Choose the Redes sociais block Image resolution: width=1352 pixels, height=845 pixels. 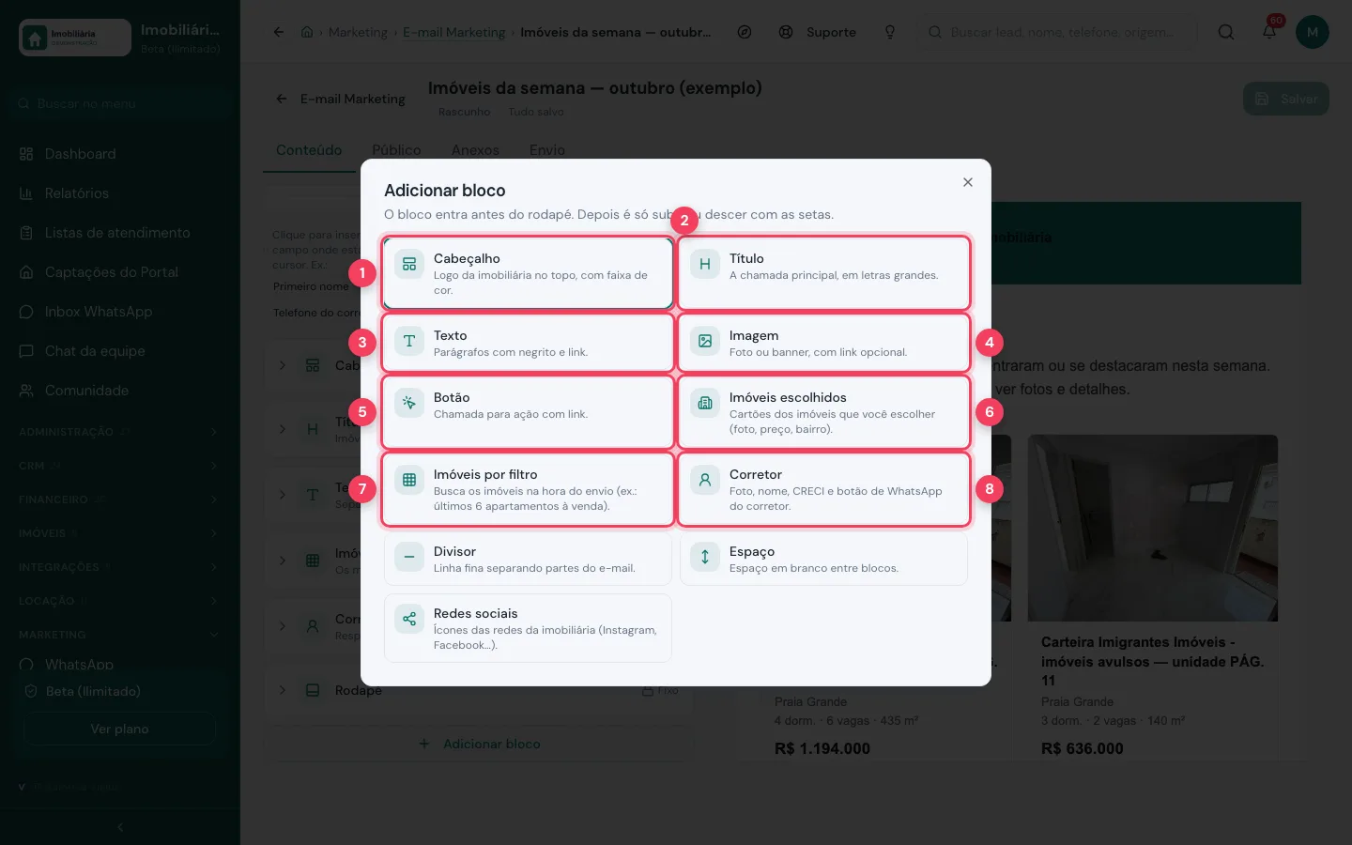[528, 628]
